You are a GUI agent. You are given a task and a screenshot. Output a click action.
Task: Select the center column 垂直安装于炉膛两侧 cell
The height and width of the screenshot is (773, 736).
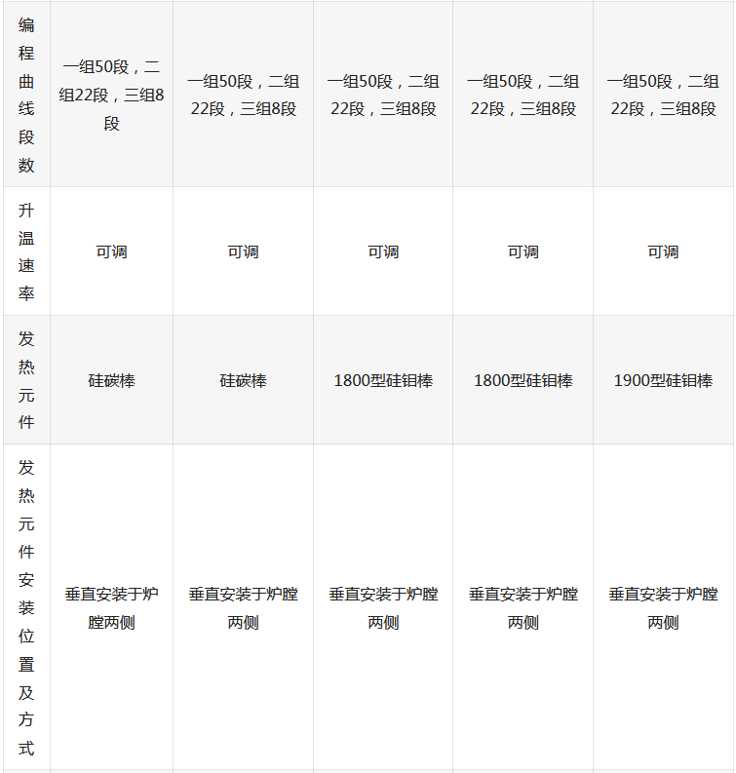[383, 607]
